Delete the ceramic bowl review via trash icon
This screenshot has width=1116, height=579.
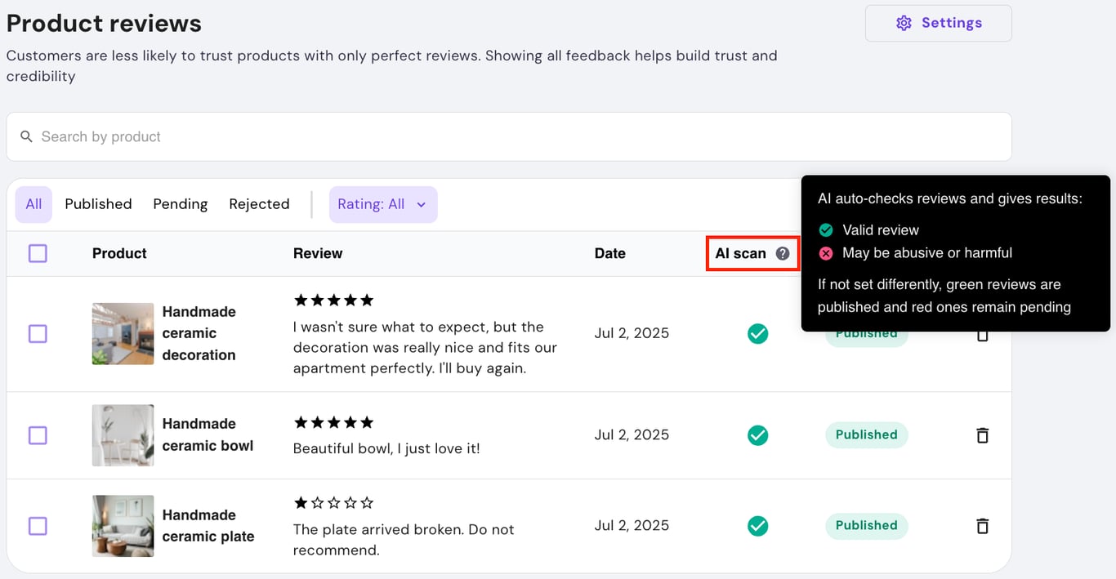click(982, 435)
